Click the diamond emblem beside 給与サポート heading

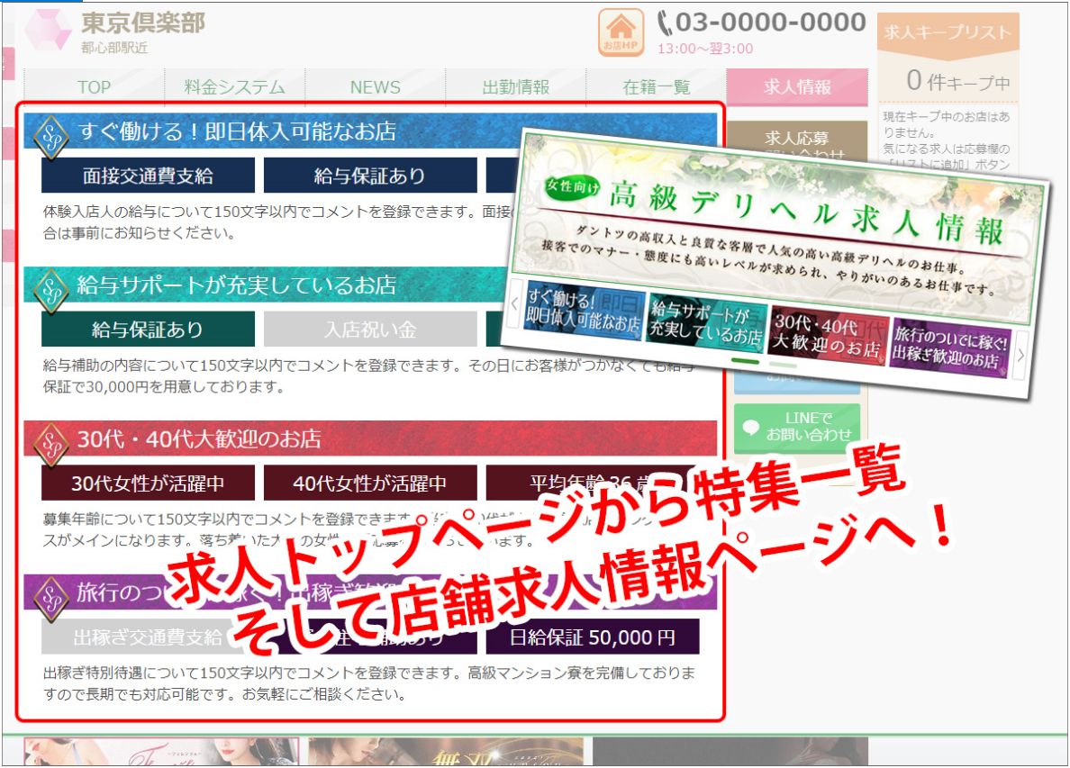[51, 291]
